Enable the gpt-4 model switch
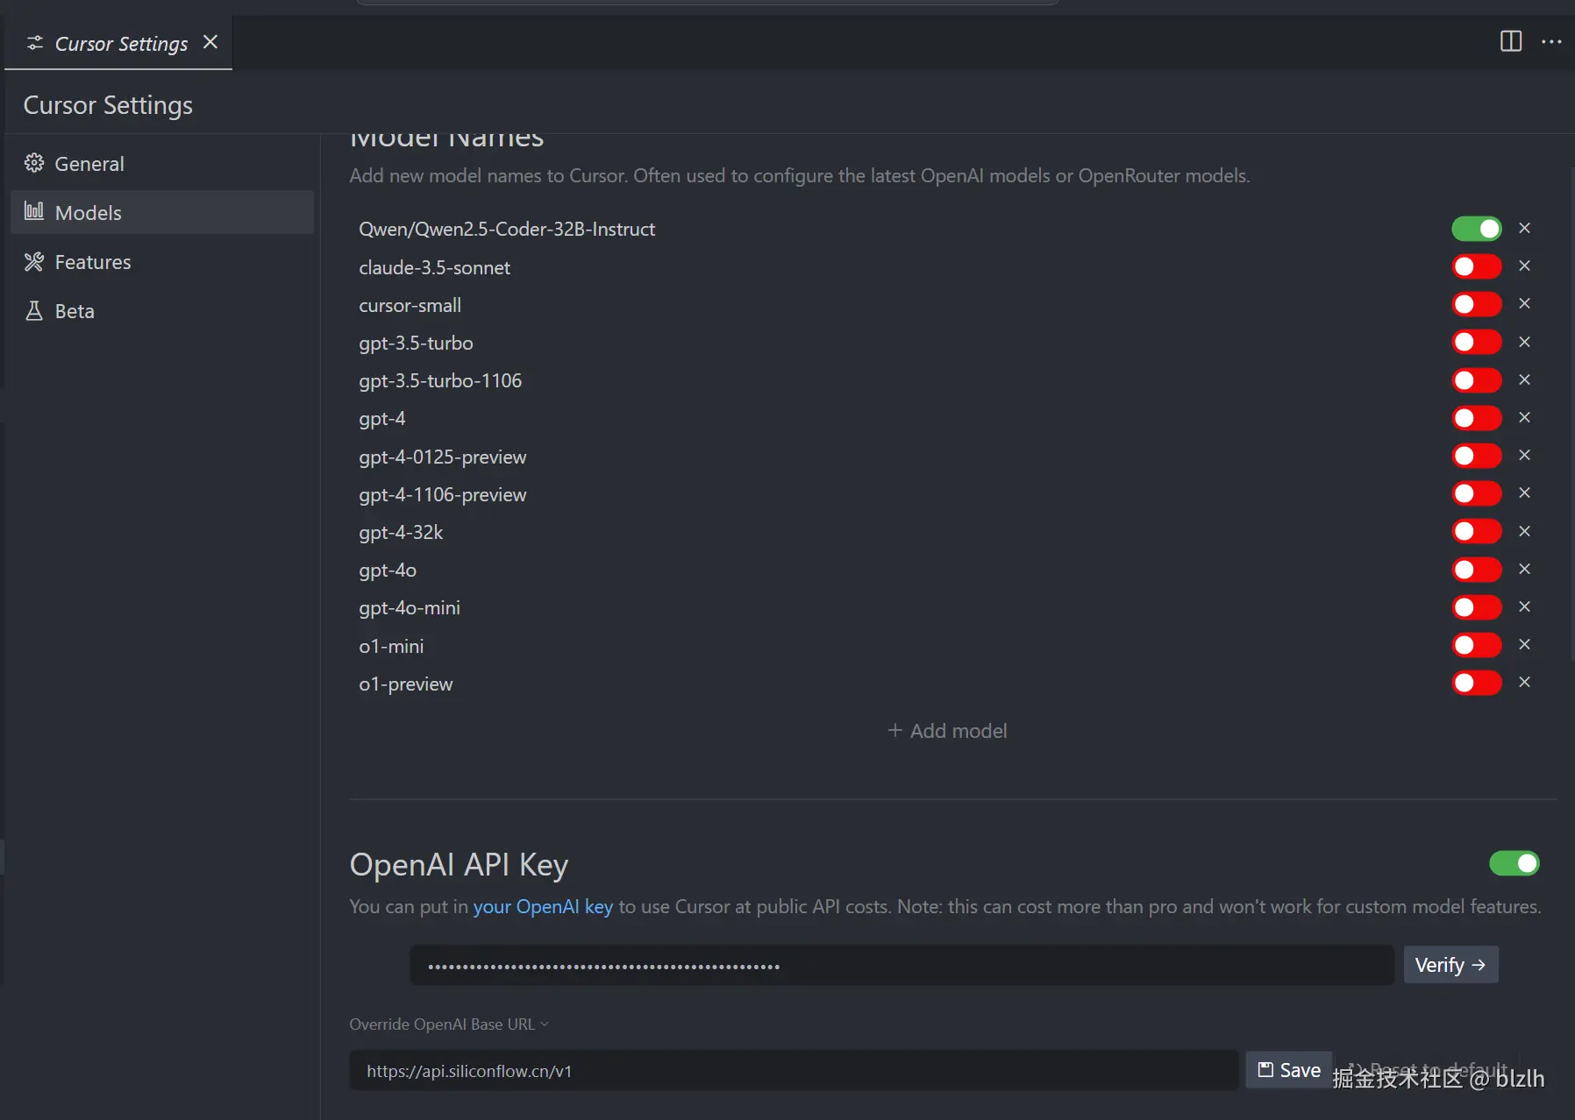 tap(1477, 418)
